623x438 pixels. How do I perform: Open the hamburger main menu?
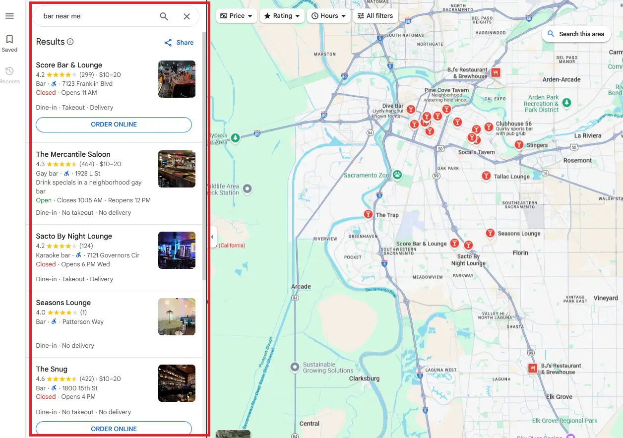pyautogui.click(x=9, y=16)
